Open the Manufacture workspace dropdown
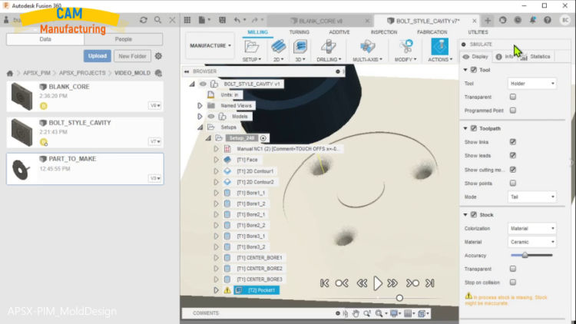The image size is (576, 324). 210,45
